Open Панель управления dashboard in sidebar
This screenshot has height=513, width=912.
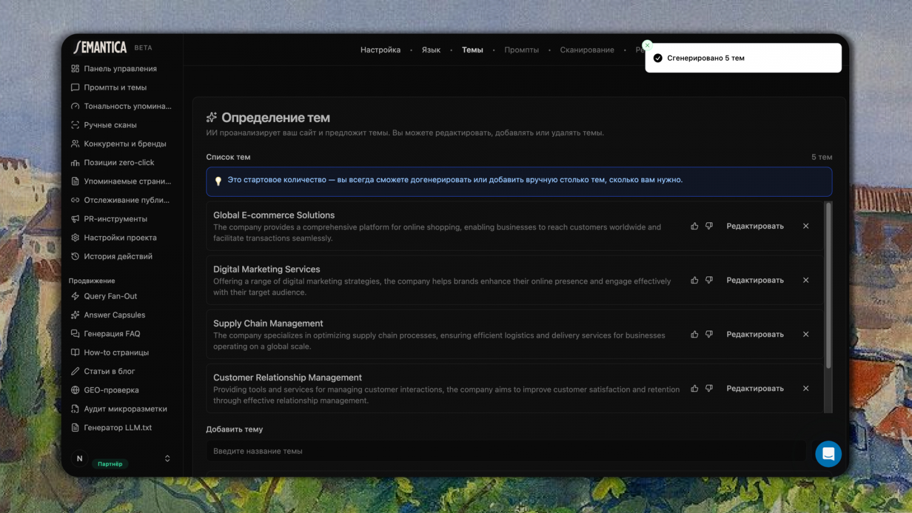point(120,69)
